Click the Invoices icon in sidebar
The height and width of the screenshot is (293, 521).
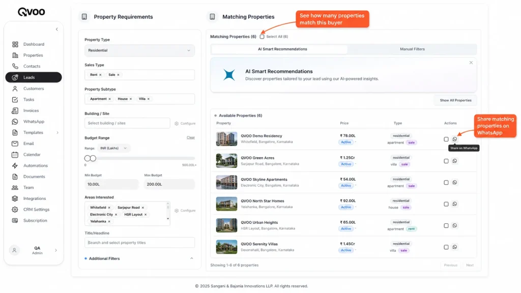[x=15, y=110]
